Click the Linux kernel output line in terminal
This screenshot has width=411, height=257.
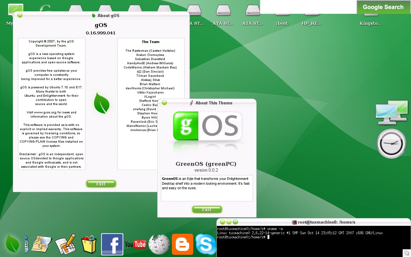(300, 233)
